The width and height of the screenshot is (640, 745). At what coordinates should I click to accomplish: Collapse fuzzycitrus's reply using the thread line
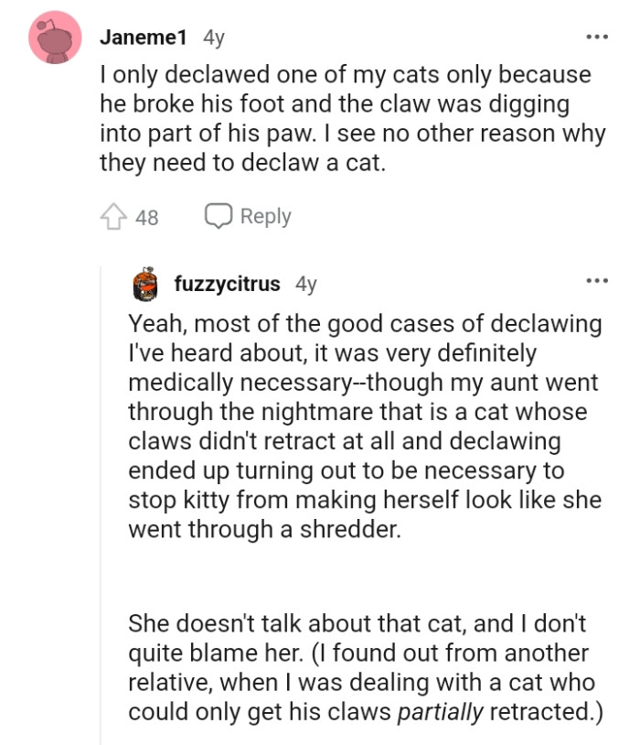tap(101, 503)
